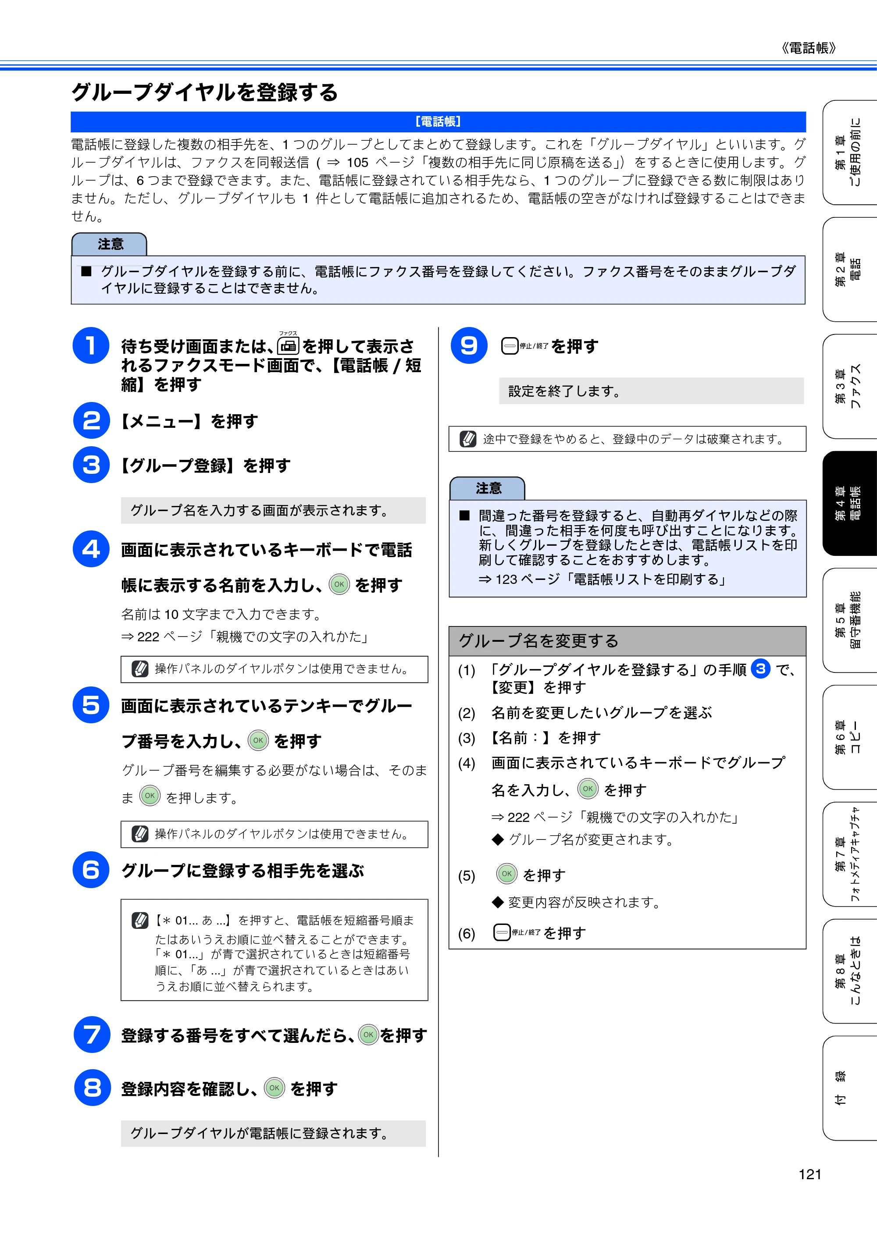The width and height of the screenshot is (877, 1241).
Task: Click the 【名前：】を押す sub-step text
Action: [545, 738]
